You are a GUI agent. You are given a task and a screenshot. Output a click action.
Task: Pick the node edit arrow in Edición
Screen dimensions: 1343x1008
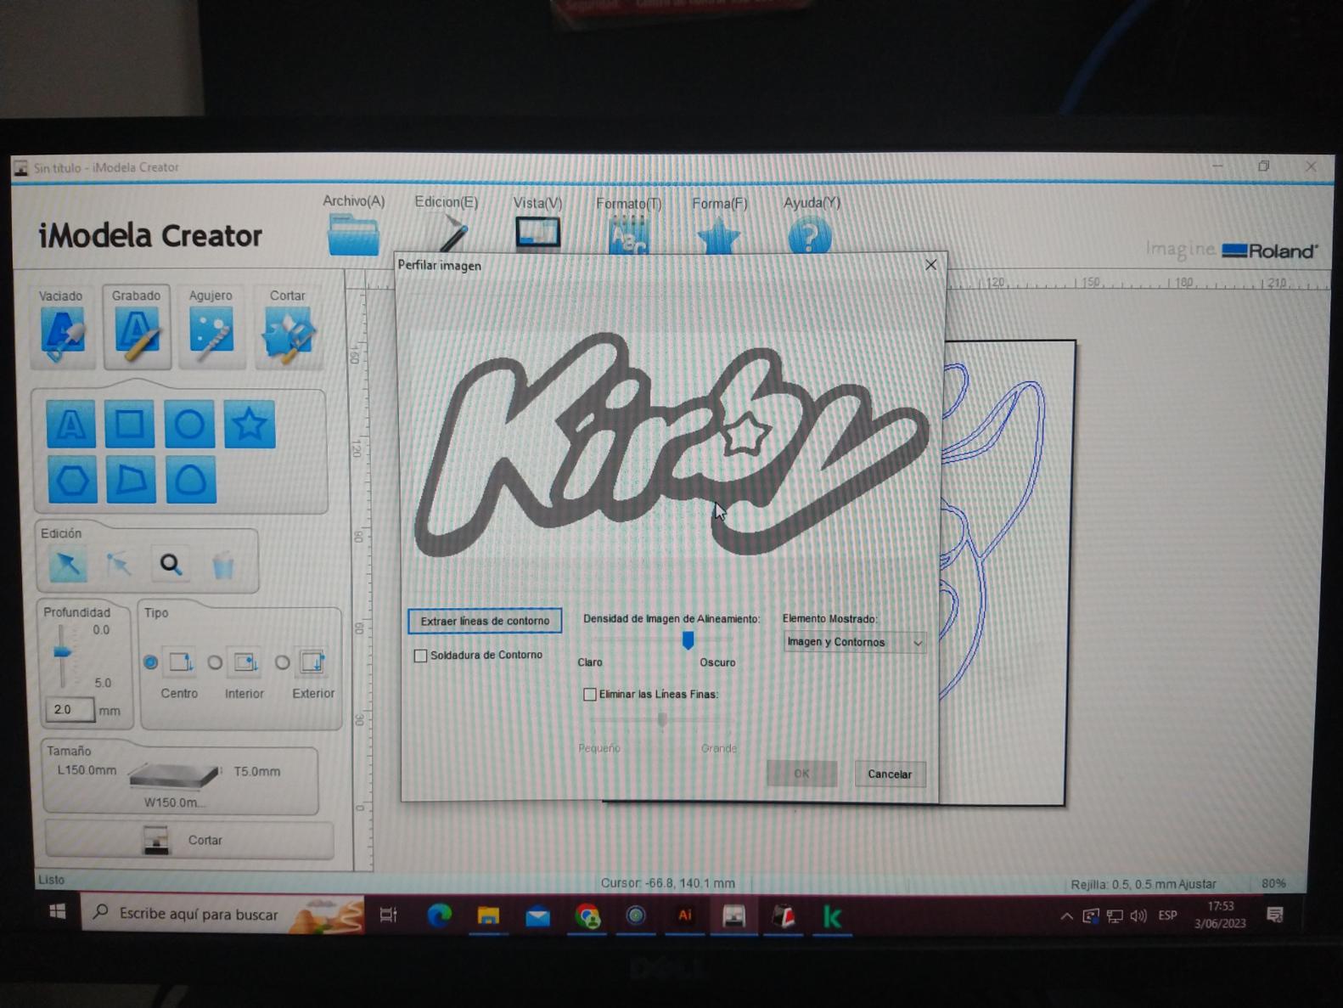point(118,565)
